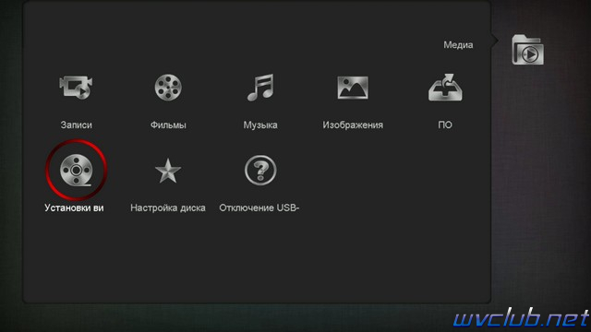The image size is (591, 332).
Task: Choose the Изображения text label
Action: pos(353,125)
